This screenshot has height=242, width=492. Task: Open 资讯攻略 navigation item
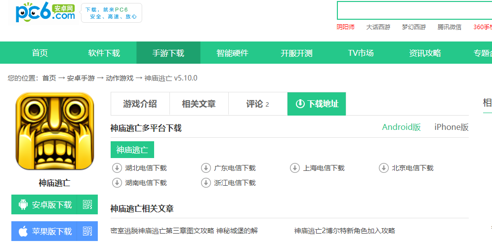pyautogui.click(x=425, y=53)
